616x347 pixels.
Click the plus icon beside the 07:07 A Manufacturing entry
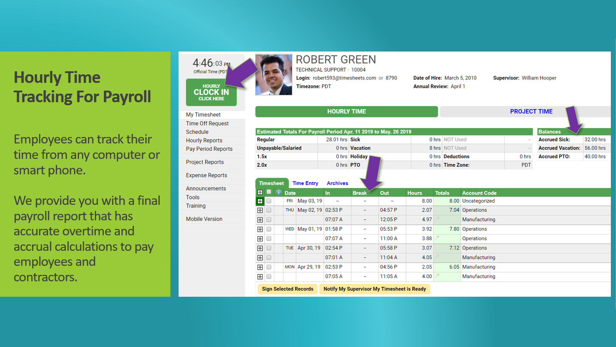[x=260, y=219]
